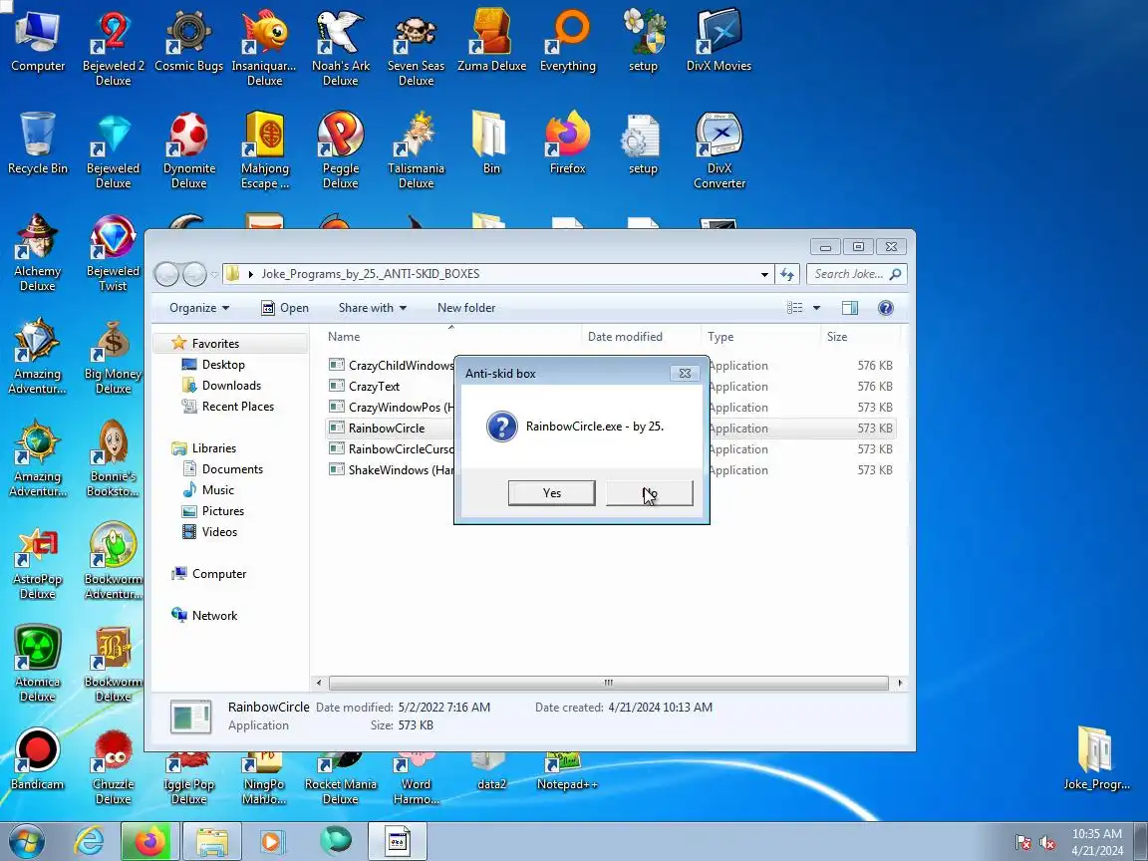The height and width of the screenshot is (861, 1148).
Task: Select DivX Converter desktop shortcut
Action: (x=718, y=150)
